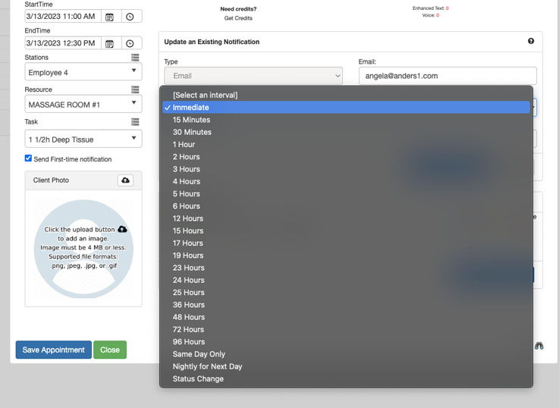The image size is (559, 408).
Task: Open the StartTime calendar picker
Action: (109, 17)
